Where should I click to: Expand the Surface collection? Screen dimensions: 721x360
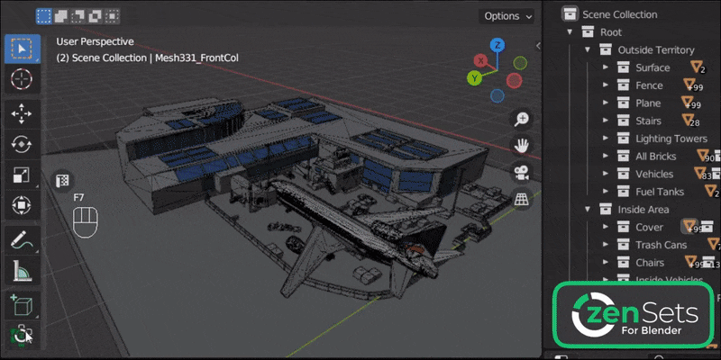(606, 67)
